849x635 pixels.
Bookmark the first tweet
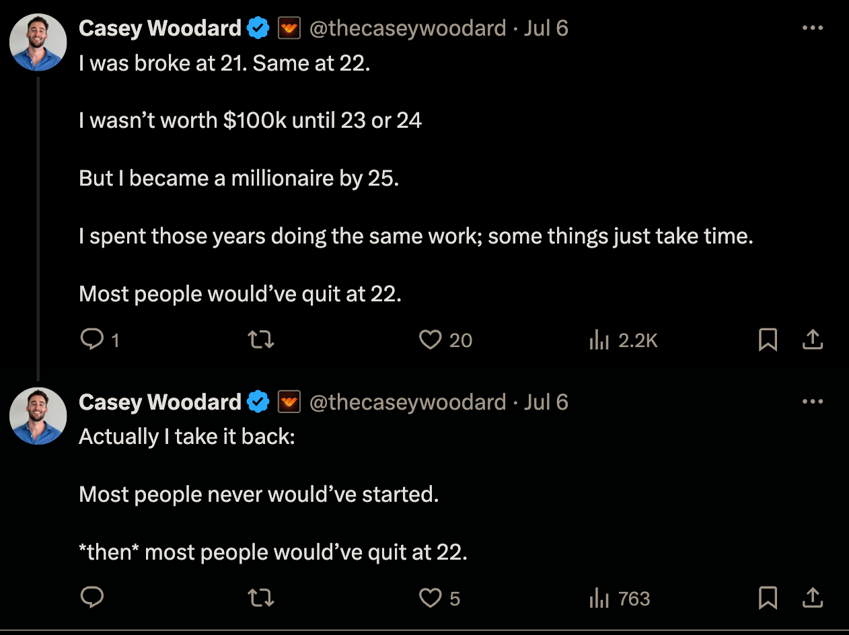coord(768,340)
